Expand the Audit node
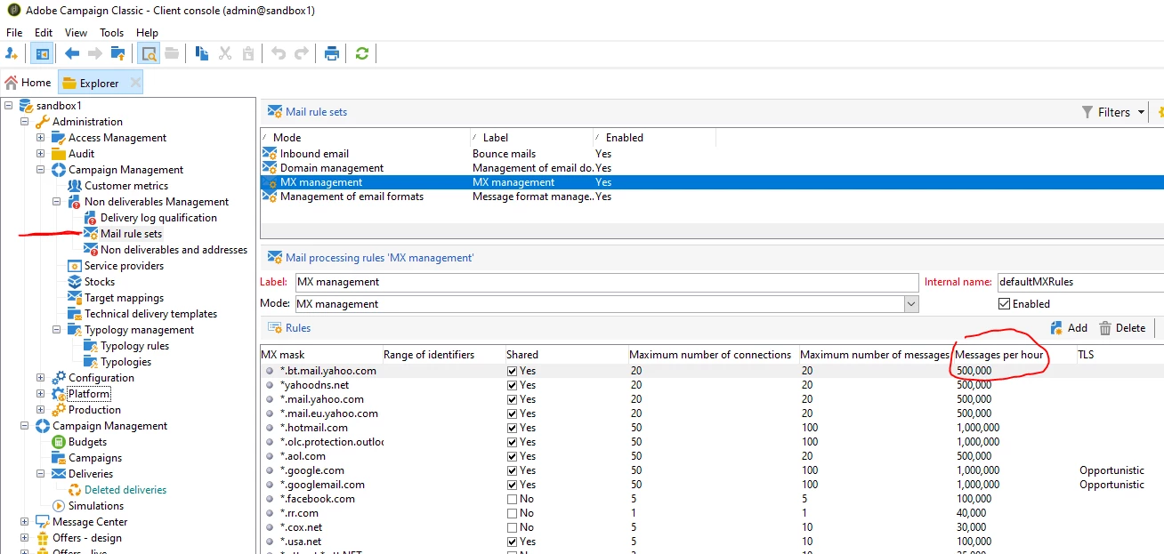 point(41,154)
